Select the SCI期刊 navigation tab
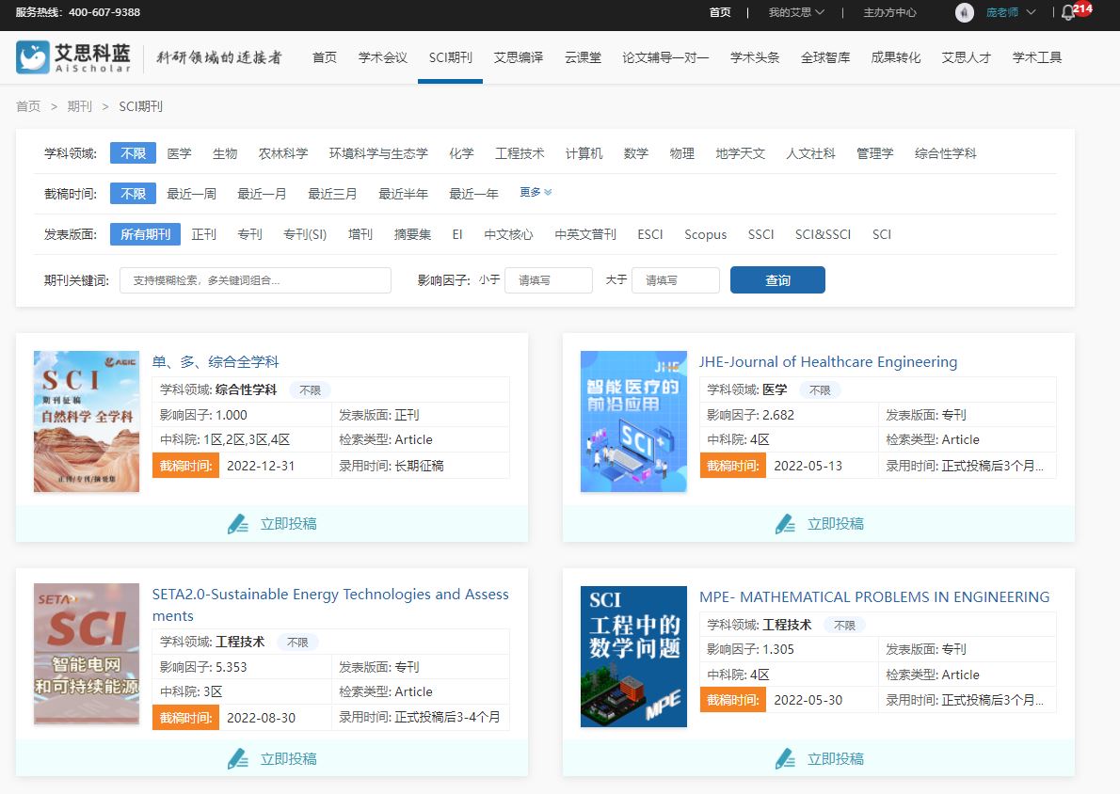This screenshot has height=794, width=1120. coord(450,57)
